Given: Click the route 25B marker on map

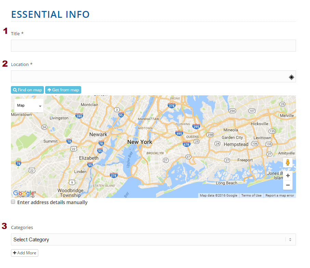Looking at the screenshot, I should (x=210, y=135).
